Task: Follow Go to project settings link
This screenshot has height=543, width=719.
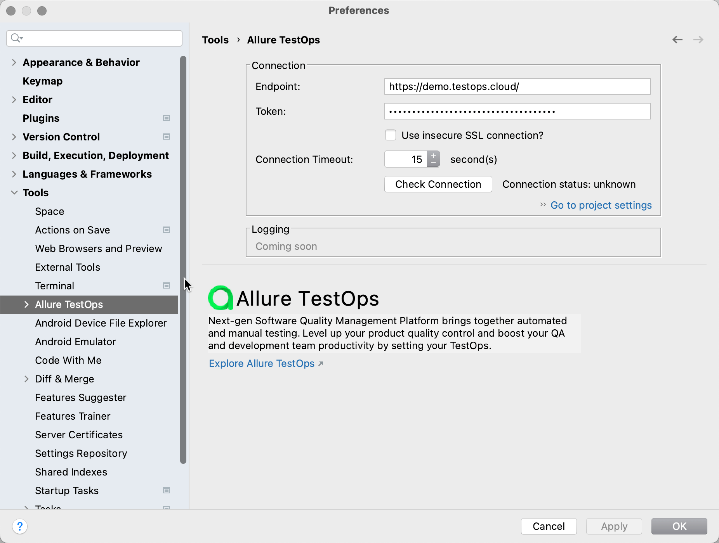Action: [601, 205]
